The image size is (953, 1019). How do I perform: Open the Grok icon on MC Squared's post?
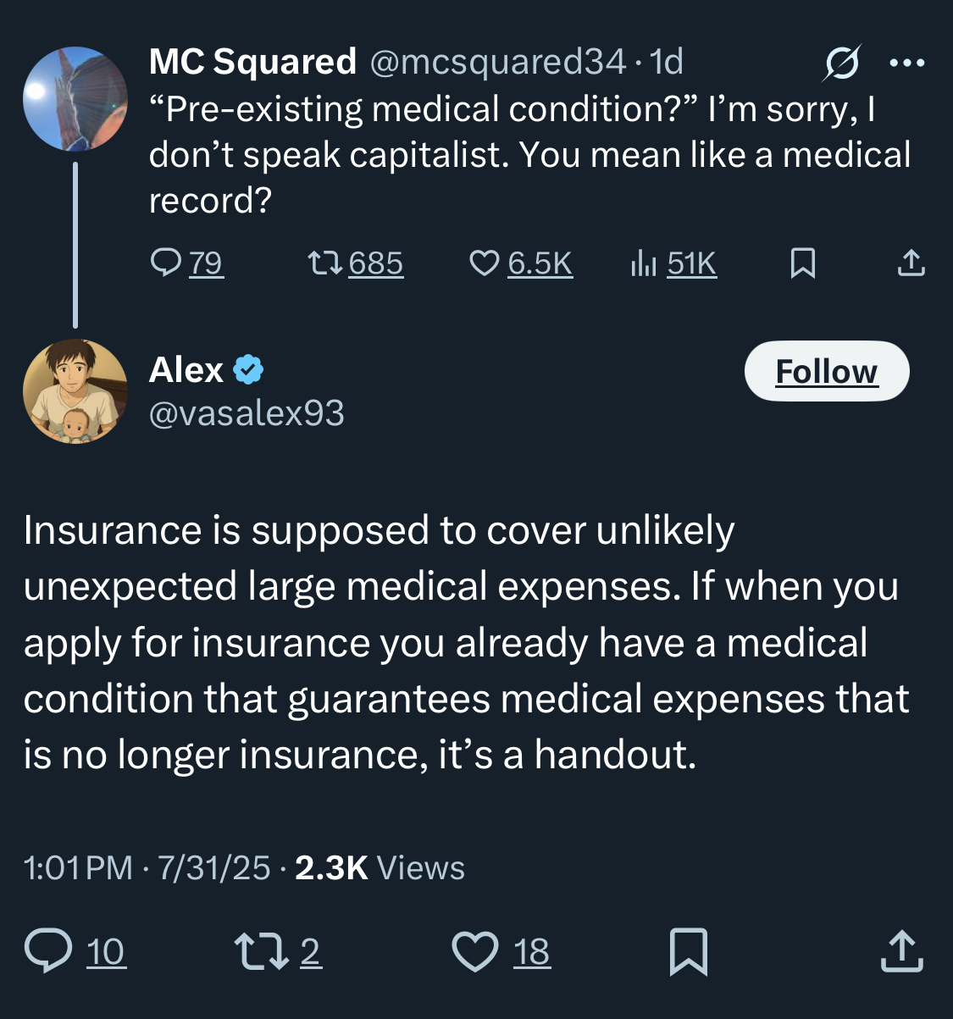tap(840, 63)
